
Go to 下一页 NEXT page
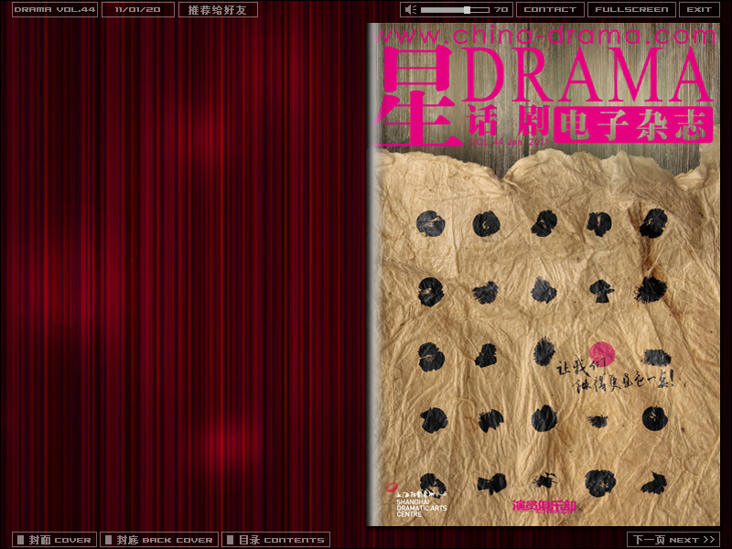point(673,540)
